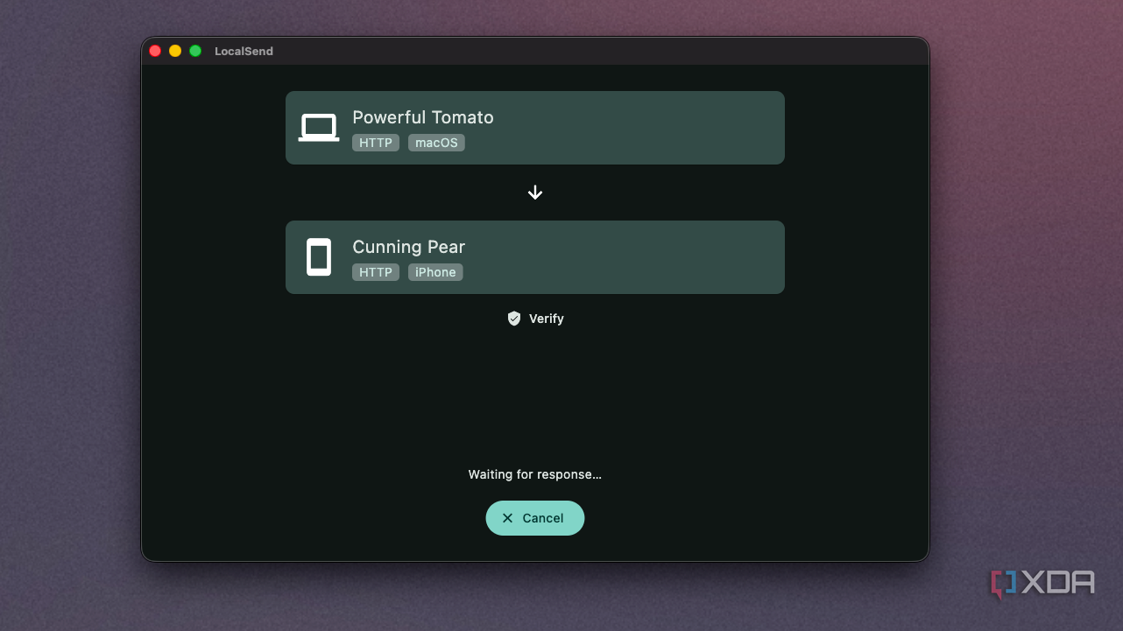Click the iPhone tag on Cunning Pear

[x=435, y=272]
